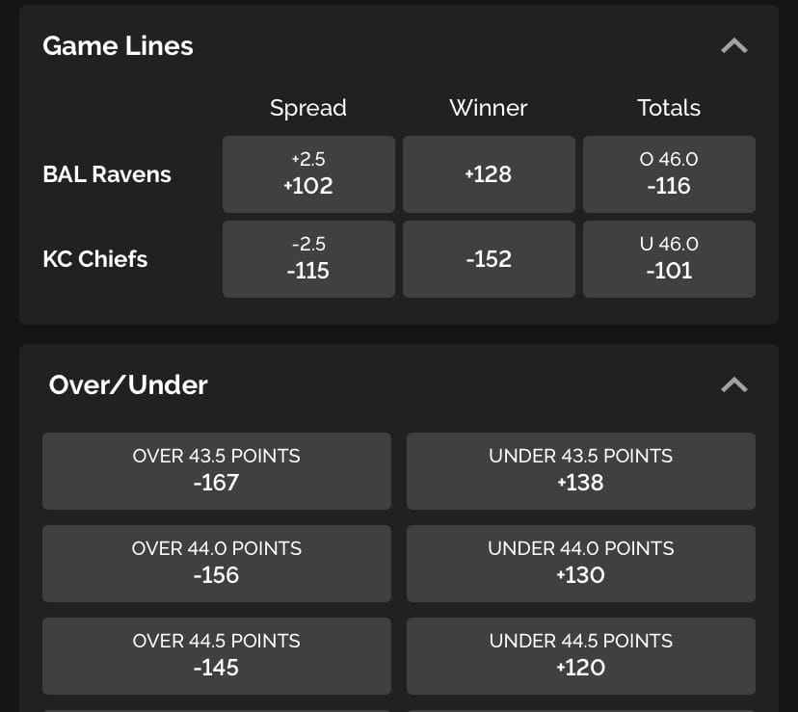Image resolution: width=798 pixels, height=712 pixels.
Task: Select the Winner column header
Action: (x=488, y=108)
